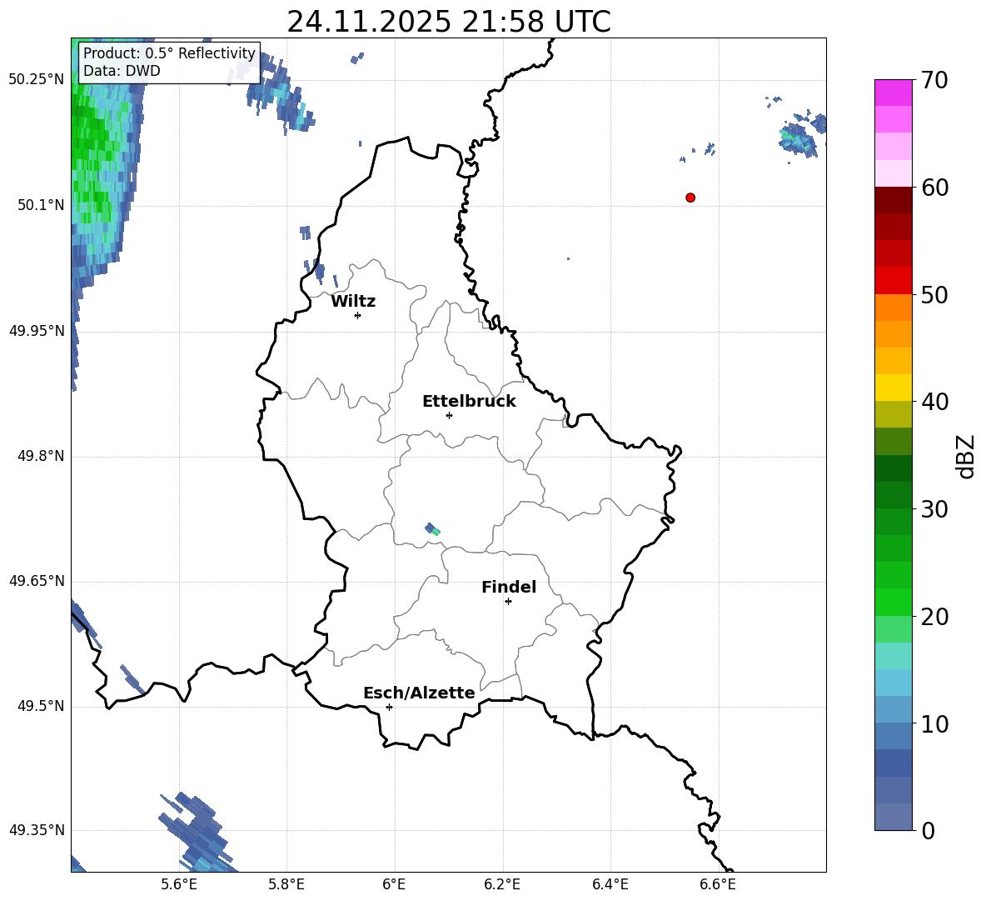Click the colorbar tick label 20

(x=934, y=617)
